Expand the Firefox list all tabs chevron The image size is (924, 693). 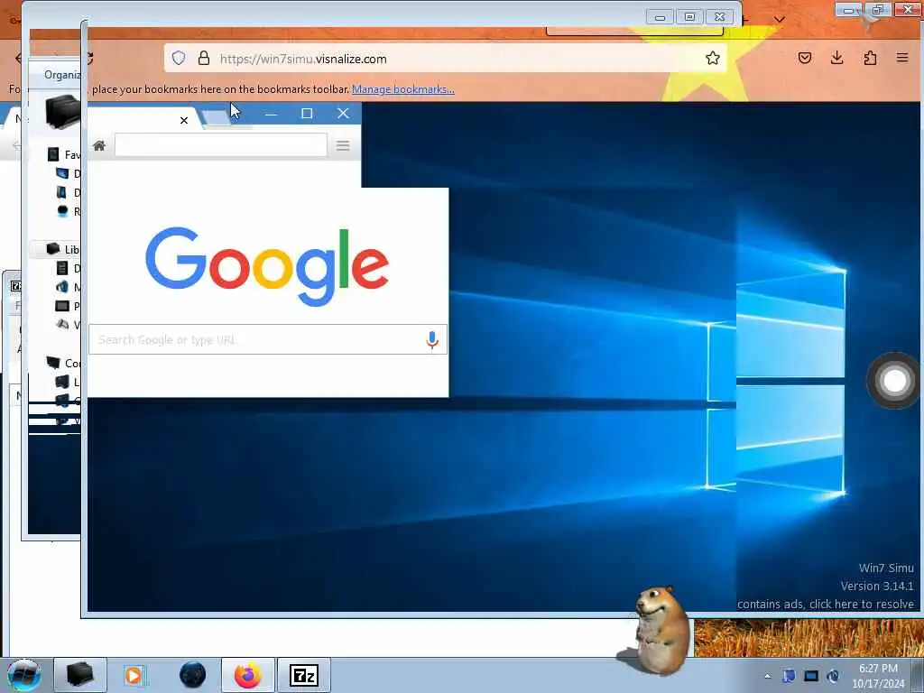tap(779, 20)
